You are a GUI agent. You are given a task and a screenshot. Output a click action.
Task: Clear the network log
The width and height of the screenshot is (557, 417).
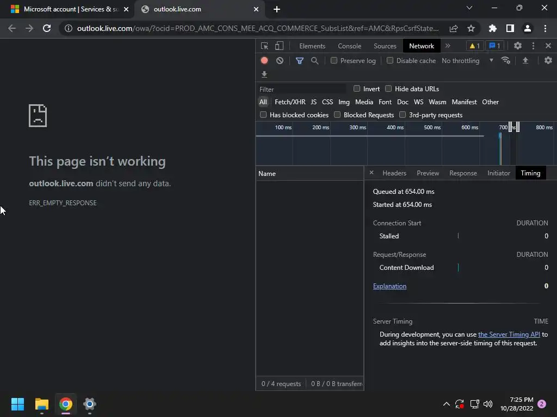pyautogui.click(x=280, y=61)
